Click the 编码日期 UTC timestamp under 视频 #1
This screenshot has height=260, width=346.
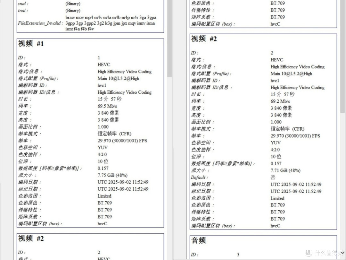pyautogui.click(x=123, y=182)
